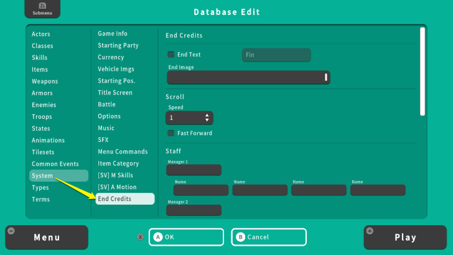453x255 pixels.
Task: Open Item Category settings
Action: point(118,164)
